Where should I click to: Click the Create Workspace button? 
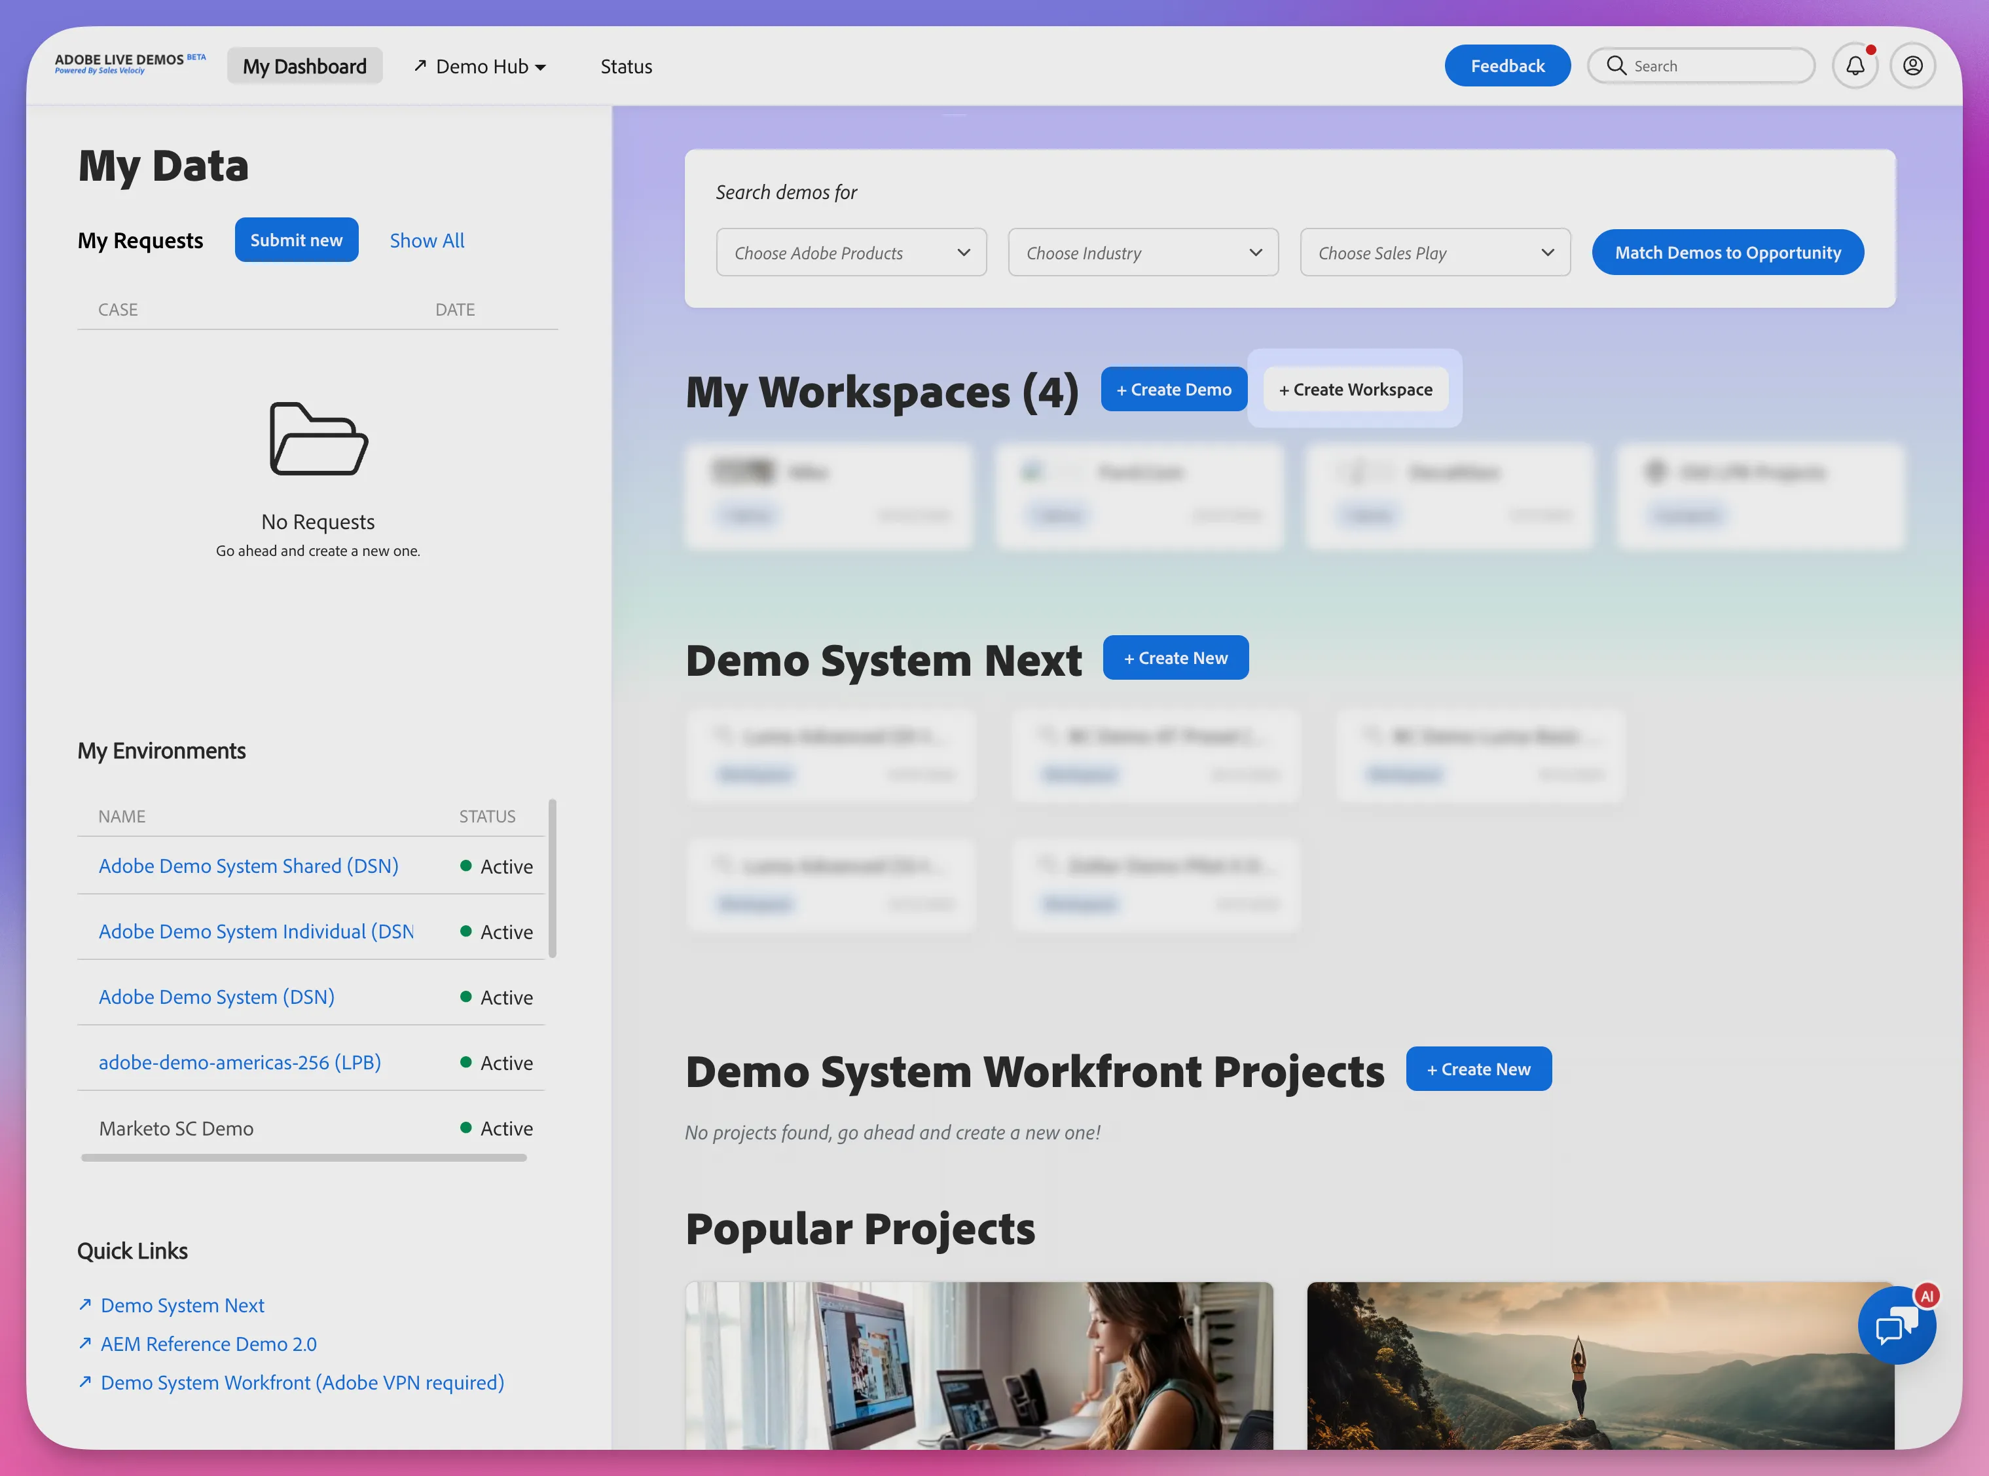point(1356,390)
